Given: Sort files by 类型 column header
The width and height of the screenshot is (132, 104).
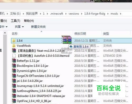Looking at the screenshot, I should click(106, 33).
